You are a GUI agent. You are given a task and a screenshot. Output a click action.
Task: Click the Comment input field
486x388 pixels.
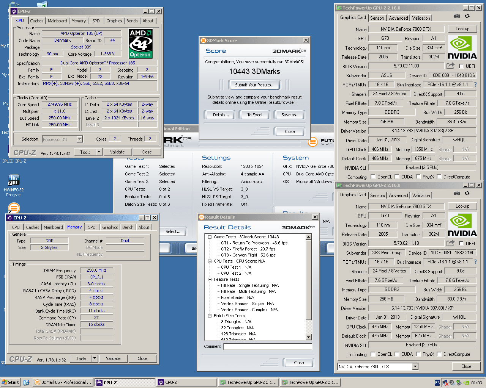click(x=268, y=346)
